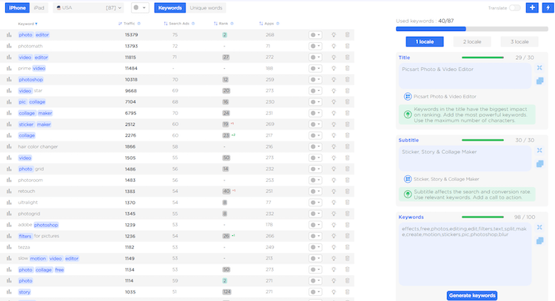Select the Keywords tab
This screenshot has width=555, height=301.
click(170, 8)
